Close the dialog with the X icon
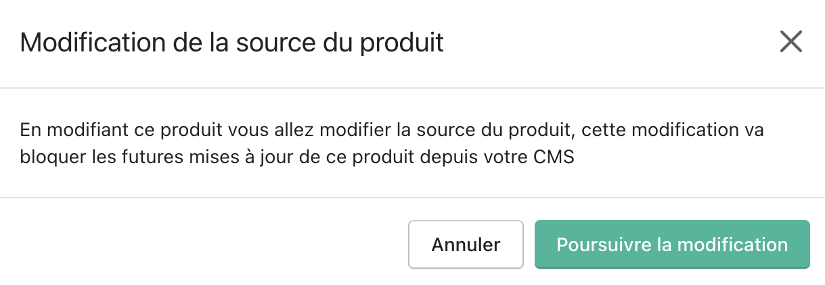 pos(790,42)
